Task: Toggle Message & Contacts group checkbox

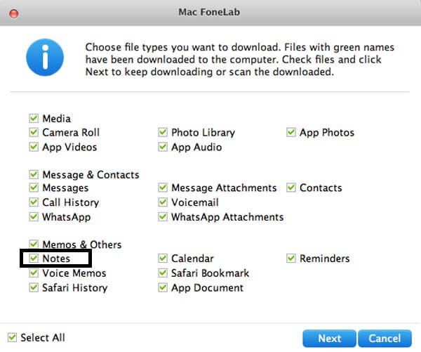Action: click(x=34, y=174)
